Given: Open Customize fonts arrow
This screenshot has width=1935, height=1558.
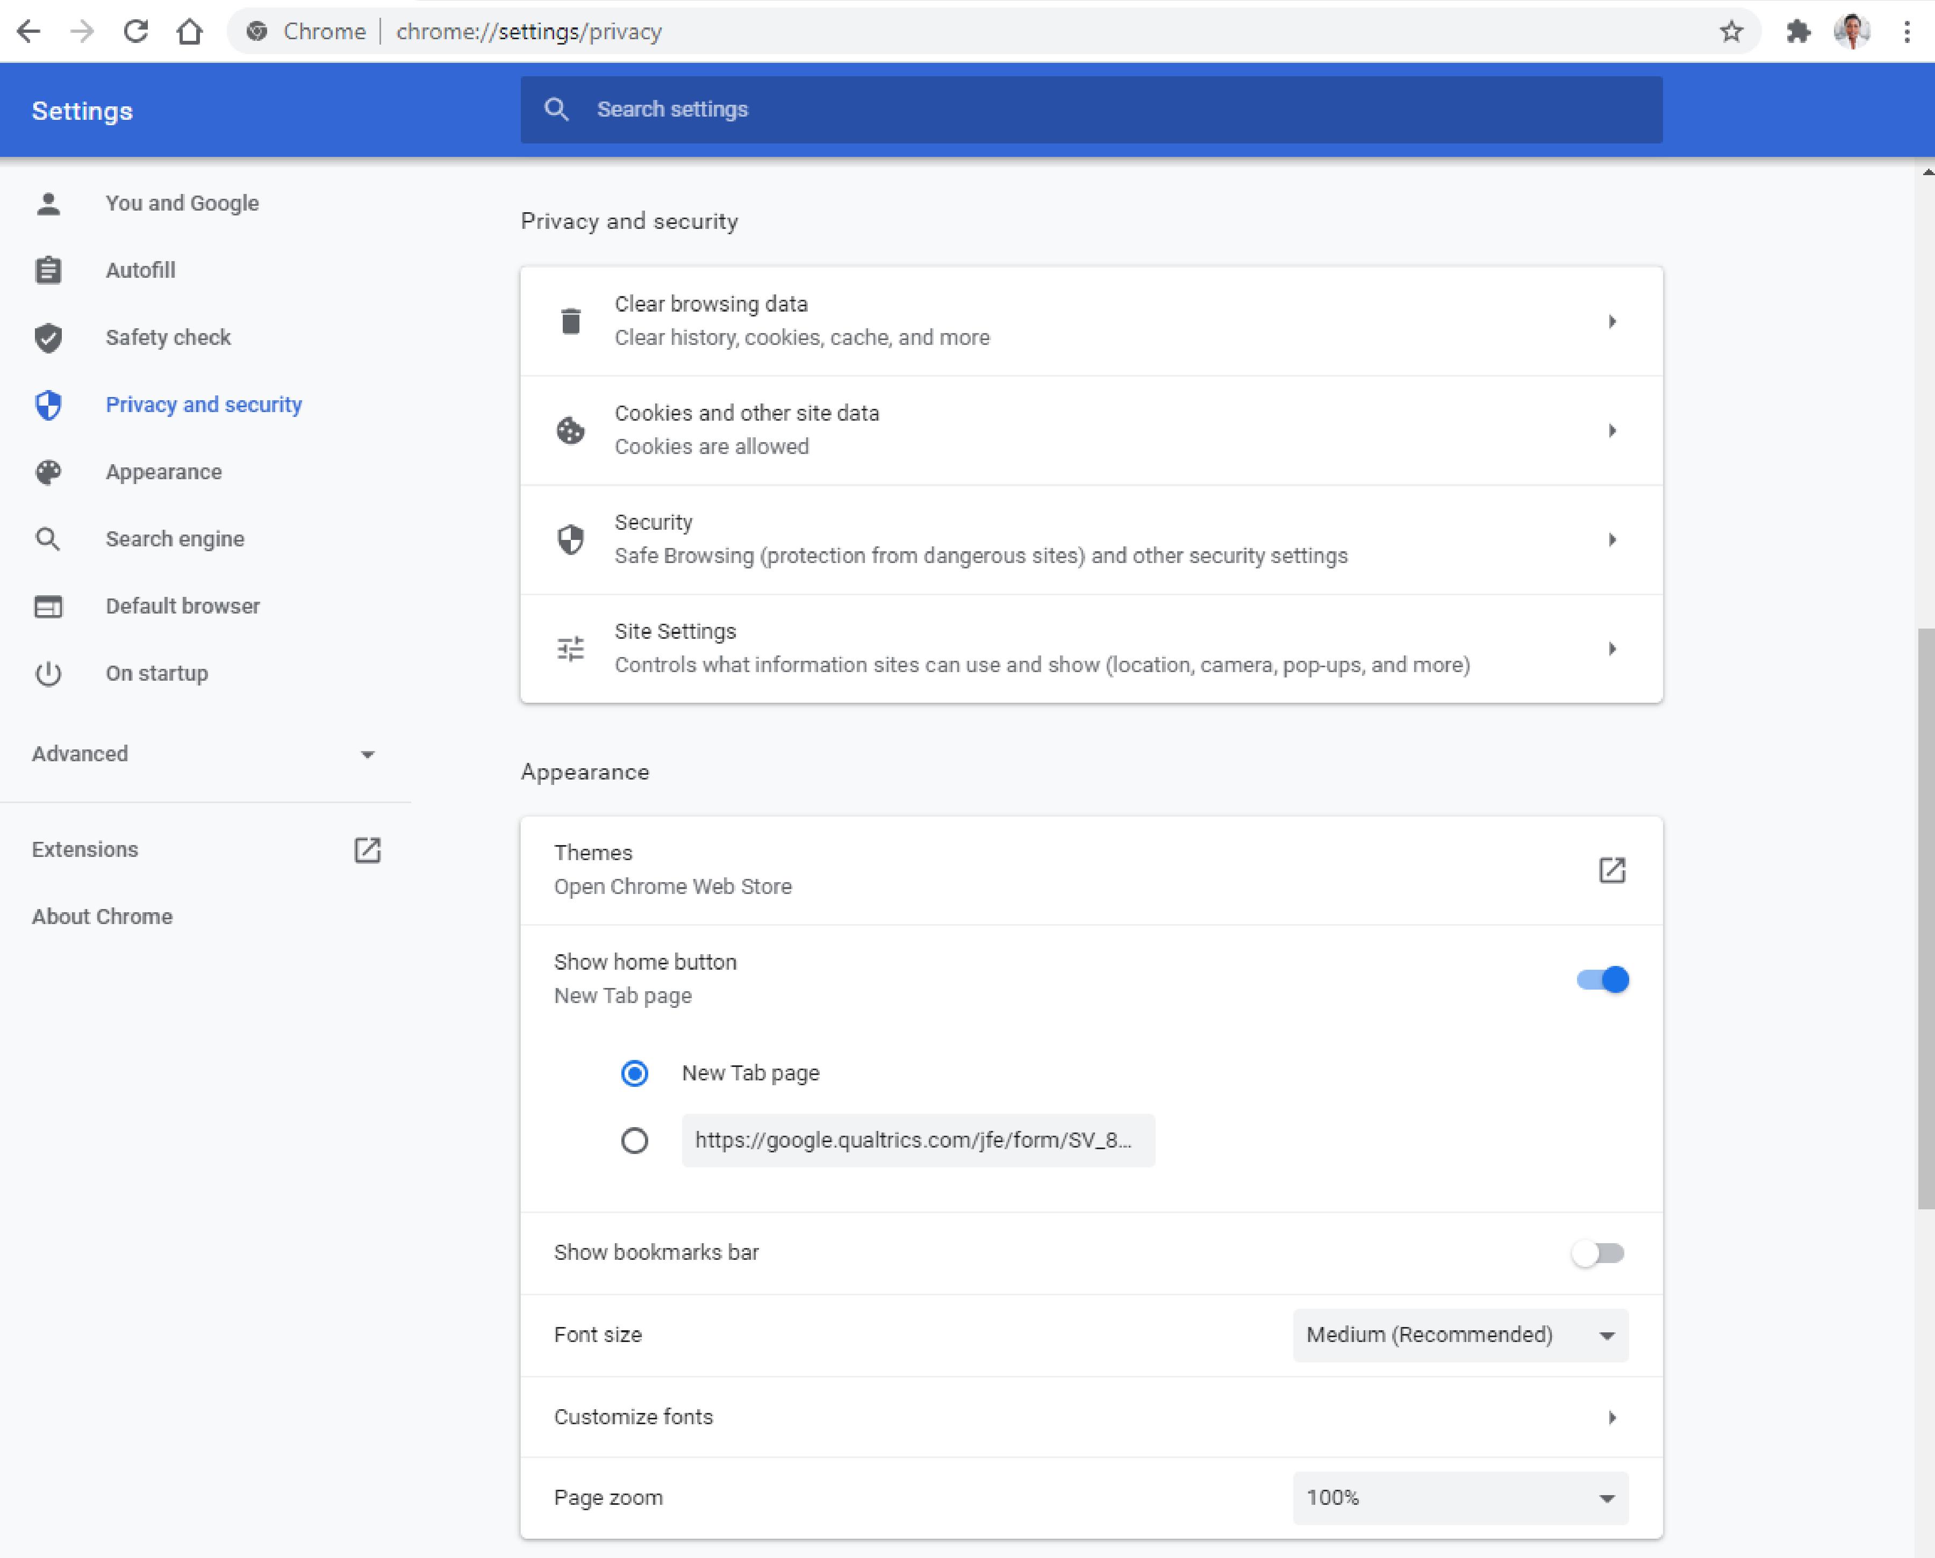Looking at the screenshot, I should pos(1612,1417).
